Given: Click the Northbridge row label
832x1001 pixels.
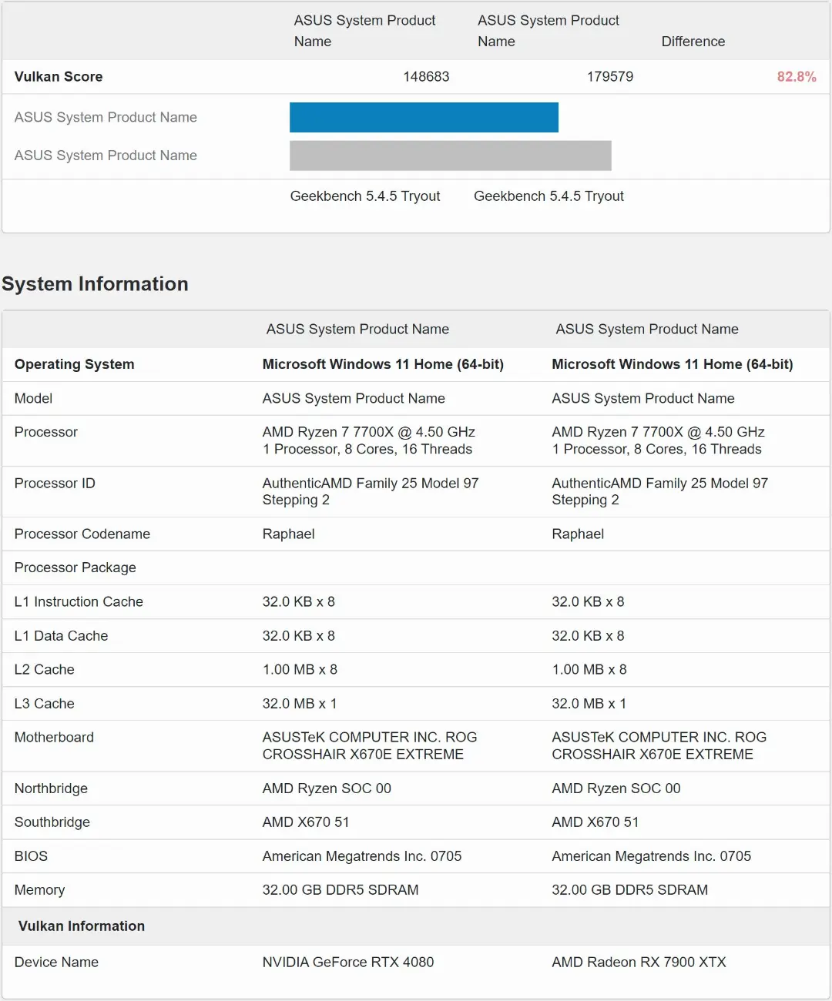Looking at the screenshot, I should click(51, 788).
